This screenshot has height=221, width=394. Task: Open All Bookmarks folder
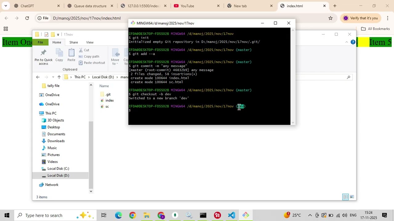pyautogui.click(x=375, y=29)
